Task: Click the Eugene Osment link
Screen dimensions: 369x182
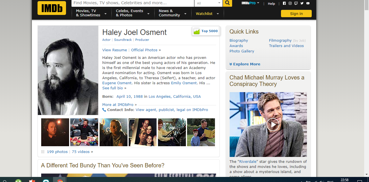Action: [117, 83]
